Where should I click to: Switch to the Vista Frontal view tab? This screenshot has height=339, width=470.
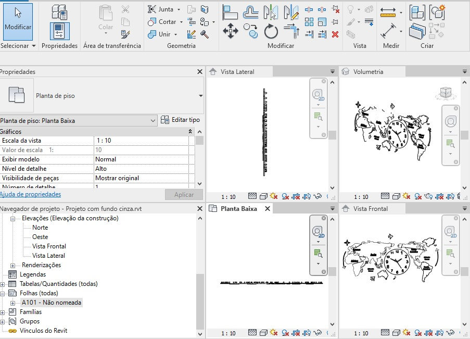click(371, 208)
